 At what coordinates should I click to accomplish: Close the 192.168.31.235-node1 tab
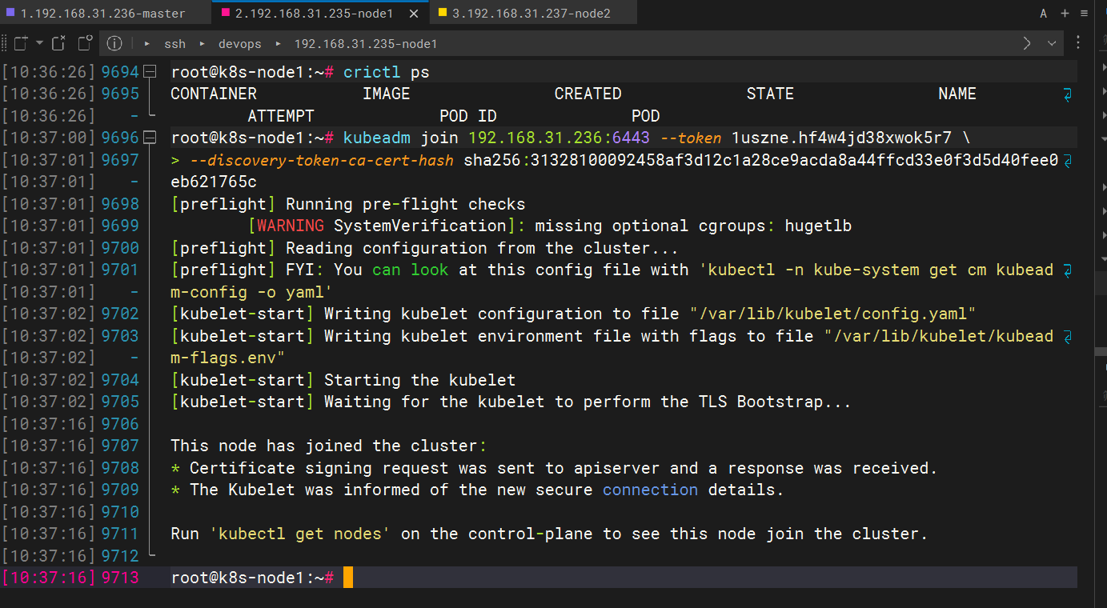(x=413, y=13)
